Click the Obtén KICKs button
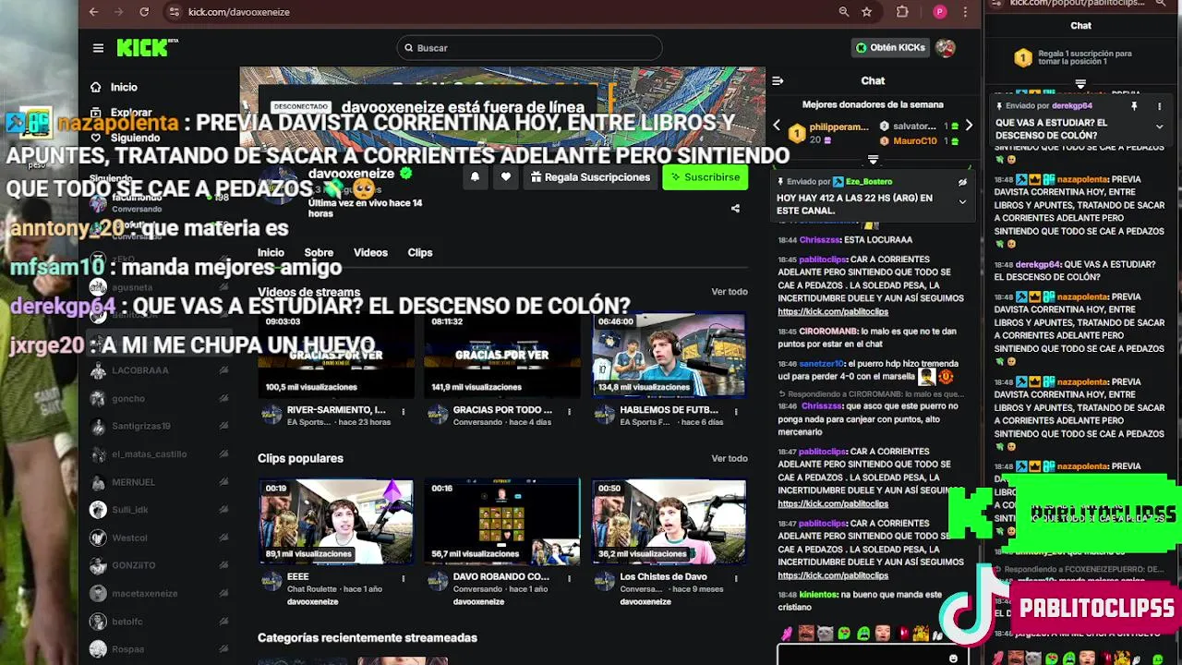The height and width of the screenshot is (665, 1182). [890, 48]
